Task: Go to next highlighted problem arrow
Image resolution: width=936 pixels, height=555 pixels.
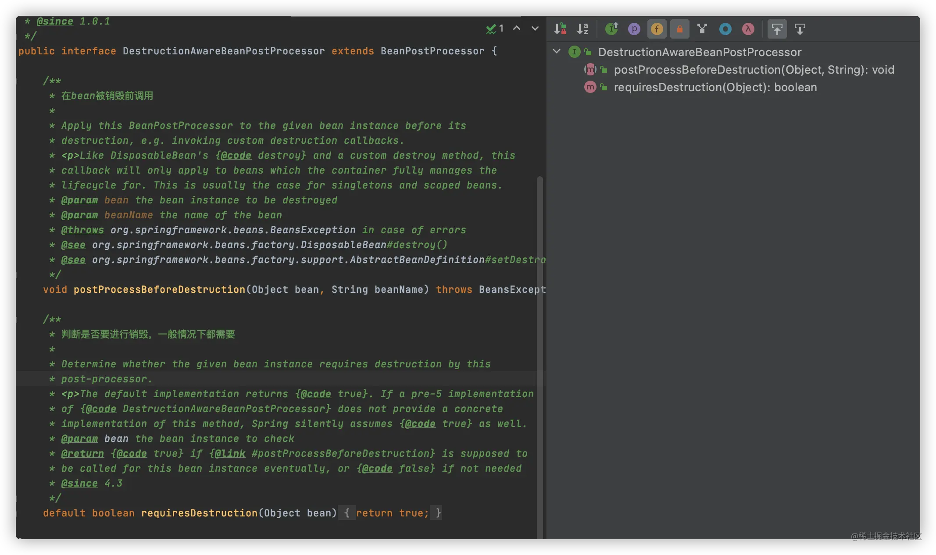Action: (535, 28)
